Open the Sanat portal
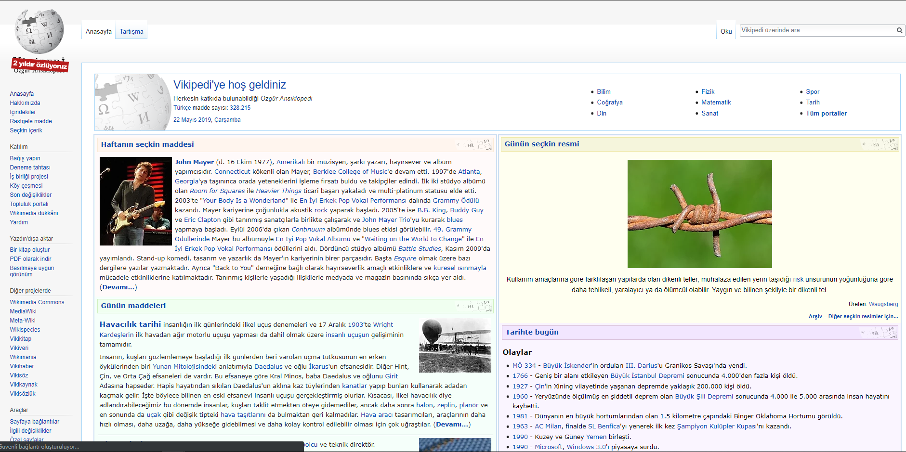Screen dimensions: 906x452 709,113
